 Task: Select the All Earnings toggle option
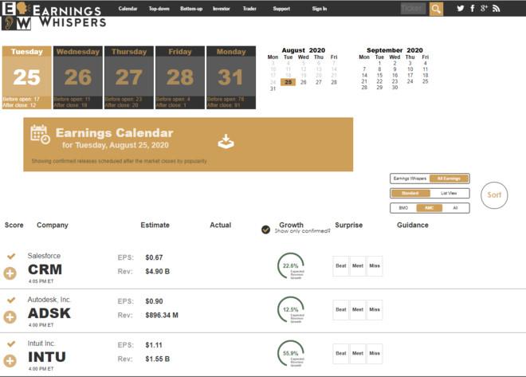tap(449, 179)
